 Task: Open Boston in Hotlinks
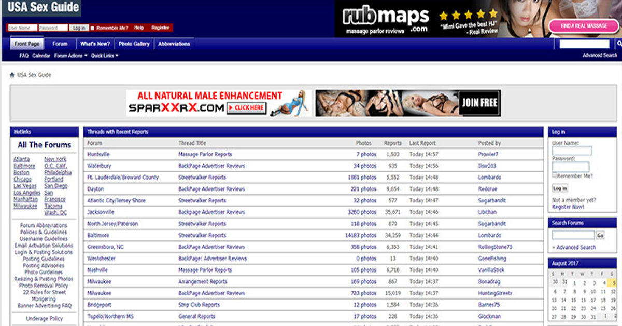click(21, 172)
